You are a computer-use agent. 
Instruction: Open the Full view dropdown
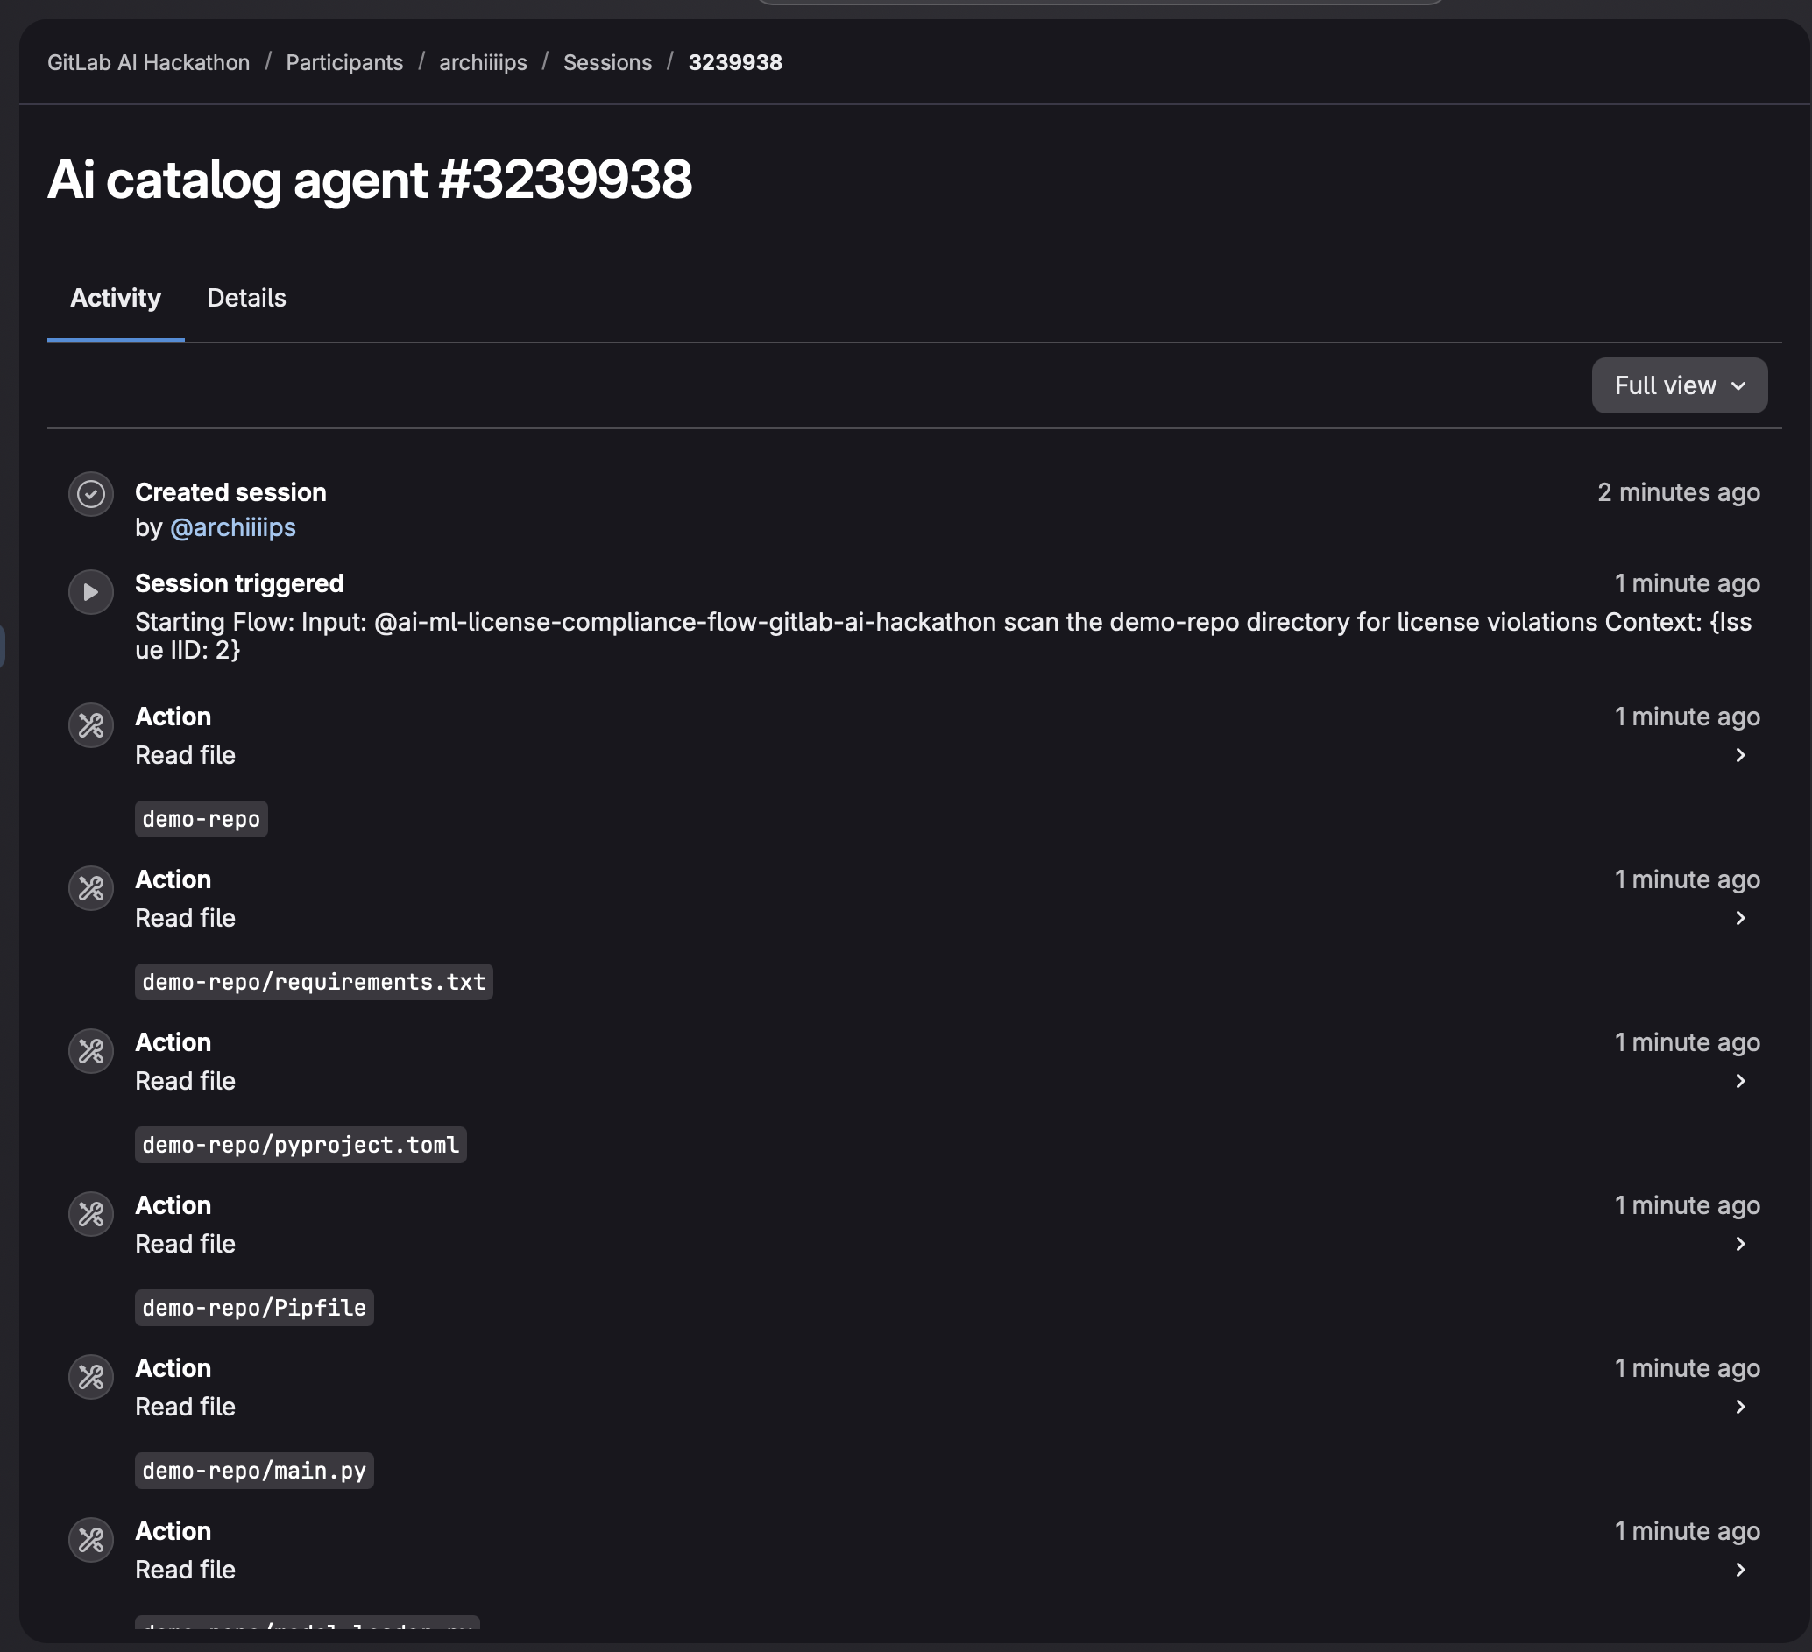(1679, 385)
